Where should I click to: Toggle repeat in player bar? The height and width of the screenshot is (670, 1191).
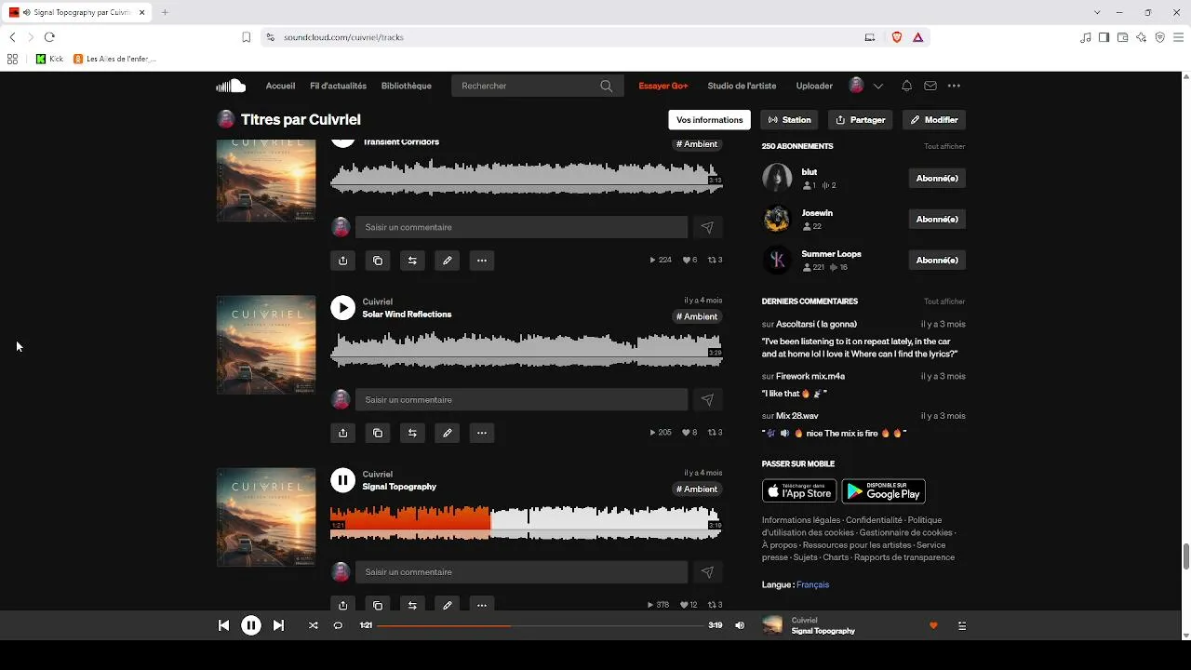338,625
